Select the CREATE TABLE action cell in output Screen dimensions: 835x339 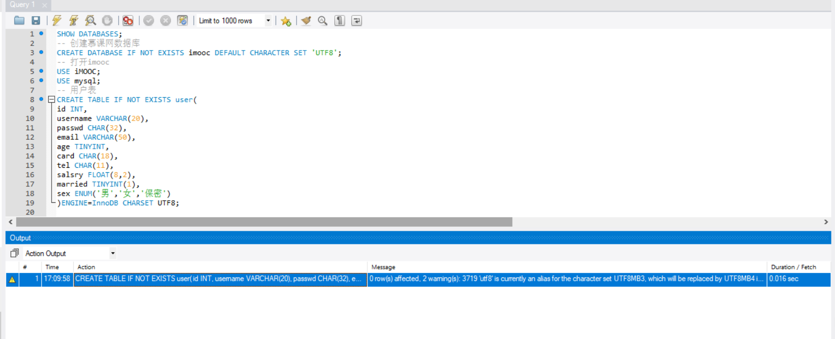tap(221, 279)
